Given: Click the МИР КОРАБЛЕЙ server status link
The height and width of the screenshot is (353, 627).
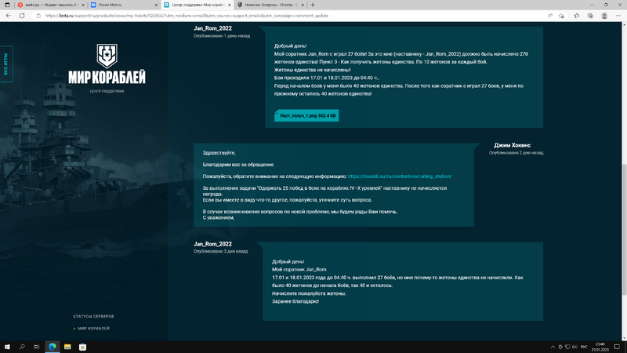Looking at the screenshot, I should pyautogui.click(x=93, y=328).
